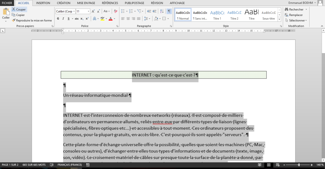This screenshot has height=169, width=325.
Task: Center the text alignment
Action: [128, 18]
